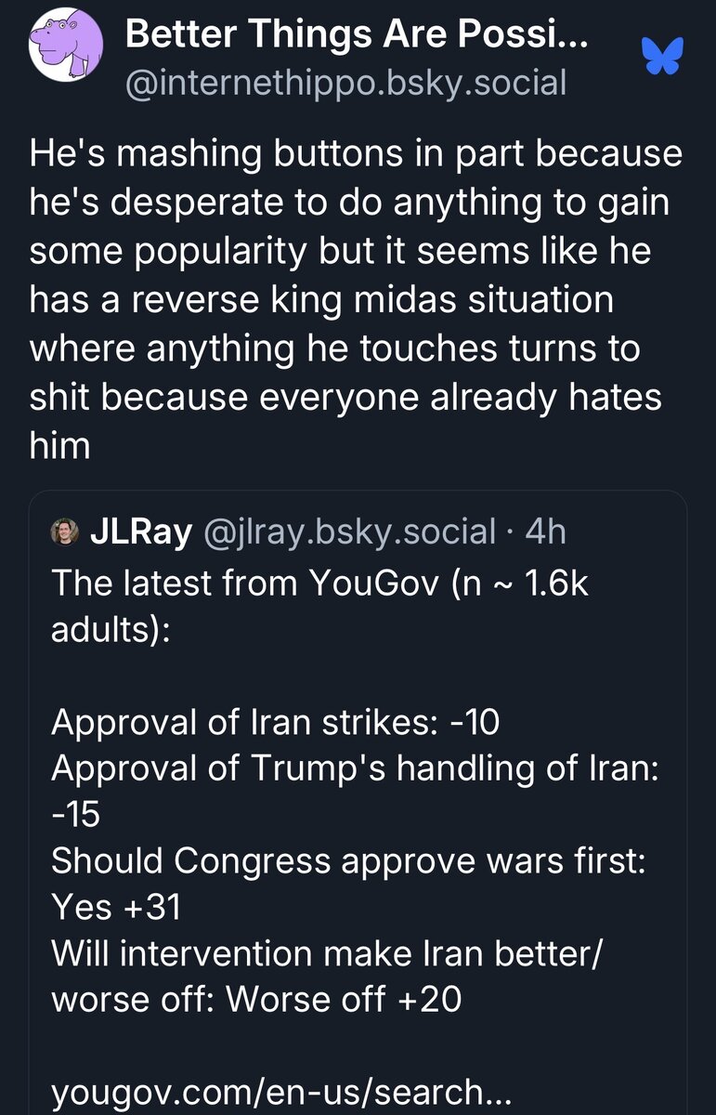Screen dimensions: 716x1115
Task: Click the "4h" timestamp on quoted post
Action: (546, 531)
